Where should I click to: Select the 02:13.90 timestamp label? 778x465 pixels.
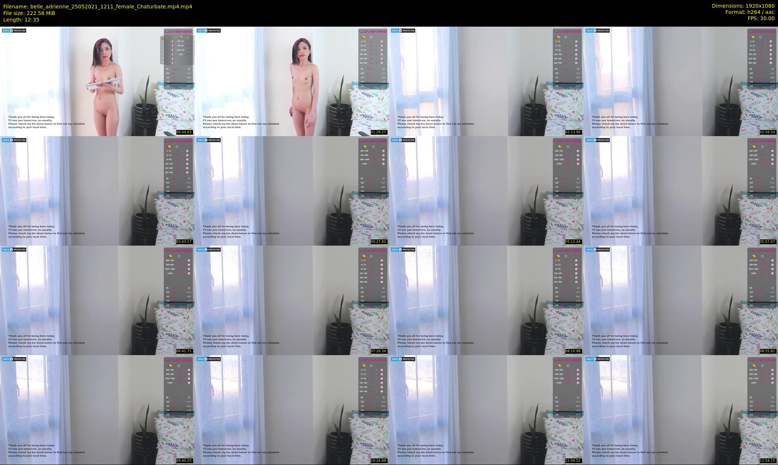(x=573, y=132)
